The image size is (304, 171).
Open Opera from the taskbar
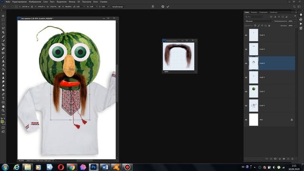(x=61, y=167)
